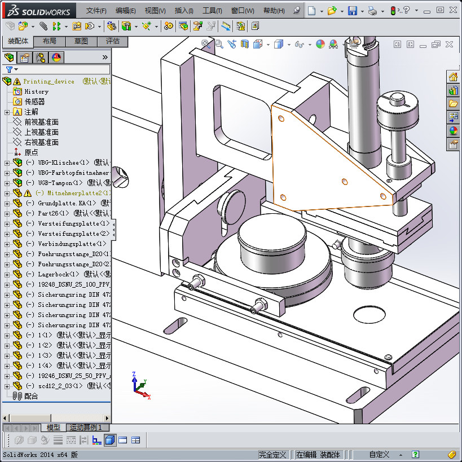Click the AssemblyXpert warning icon

[x=240, y=26]
